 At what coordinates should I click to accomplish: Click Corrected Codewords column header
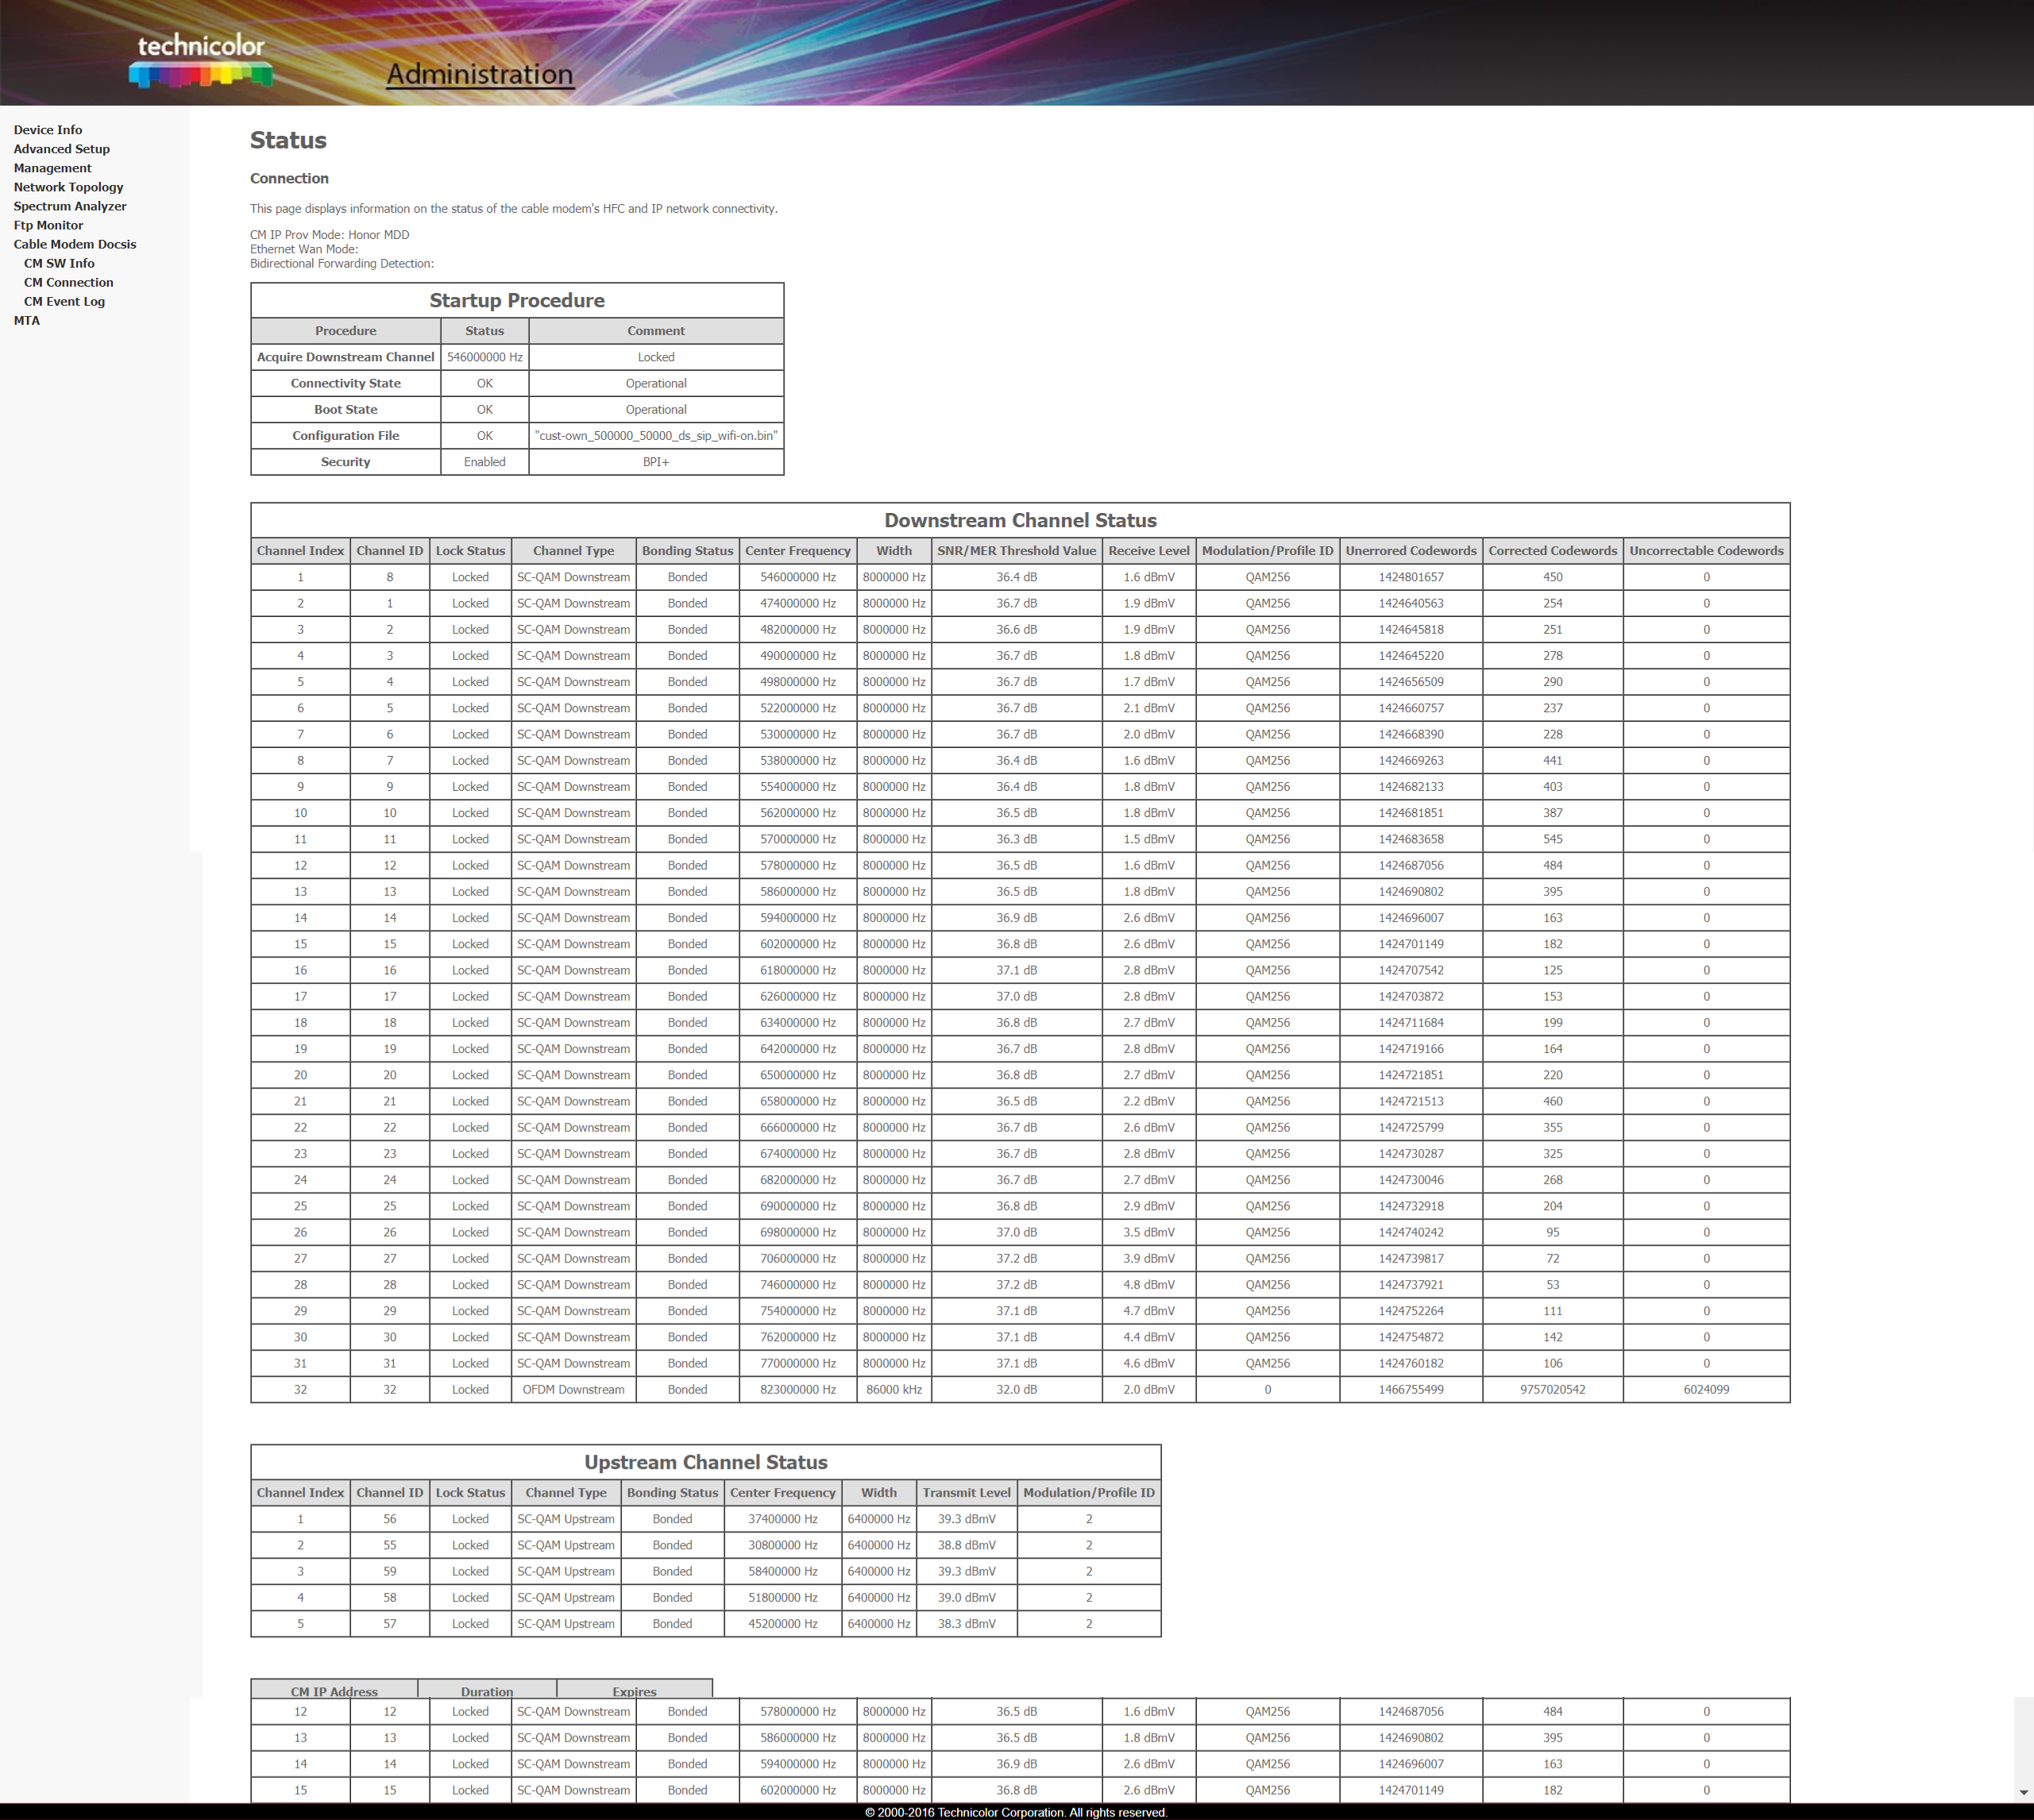click(x=1552, y=551)
